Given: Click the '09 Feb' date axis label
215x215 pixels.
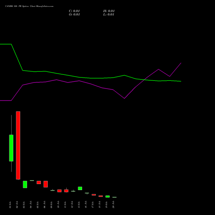Looking at the screenshot, I should (52, 205).
